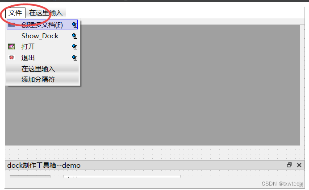The height and width of the screenshot is (190, 309).
Task: Add submenu via icon beside 打开
Action: tap(75, 47)
